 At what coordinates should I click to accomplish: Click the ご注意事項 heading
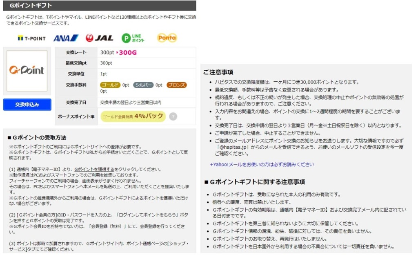tap(218, 72)
